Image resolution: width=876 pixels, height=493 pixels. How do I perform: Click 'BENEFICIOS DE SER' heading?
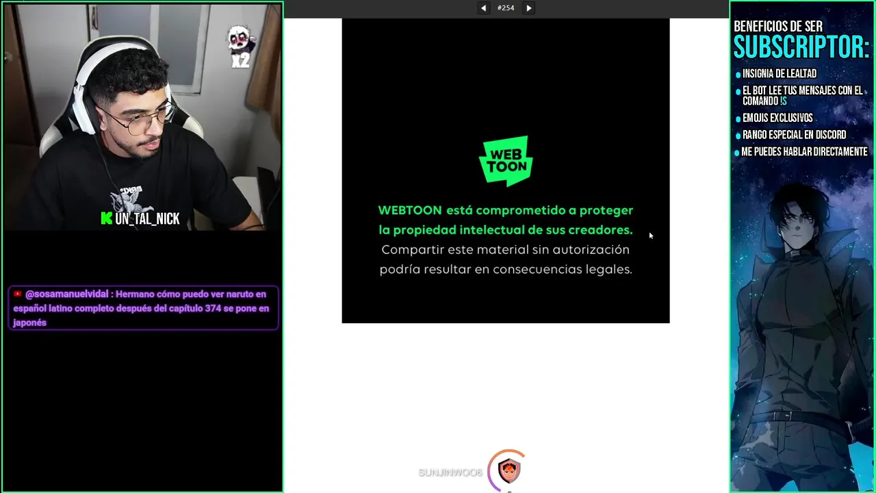(x=778, y=27)
